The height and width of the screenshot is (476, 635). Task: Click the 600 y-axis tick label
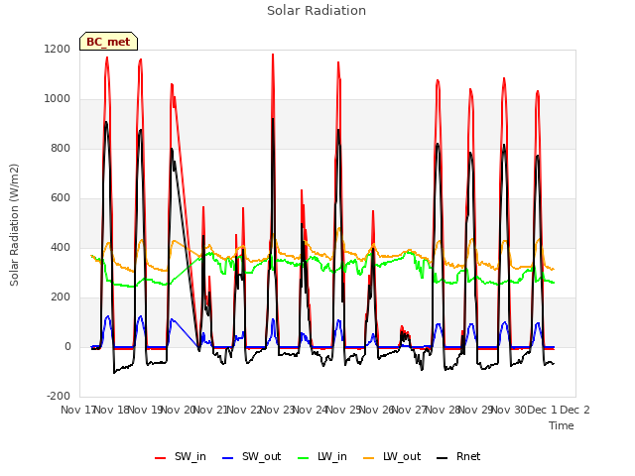pos(60,198)
